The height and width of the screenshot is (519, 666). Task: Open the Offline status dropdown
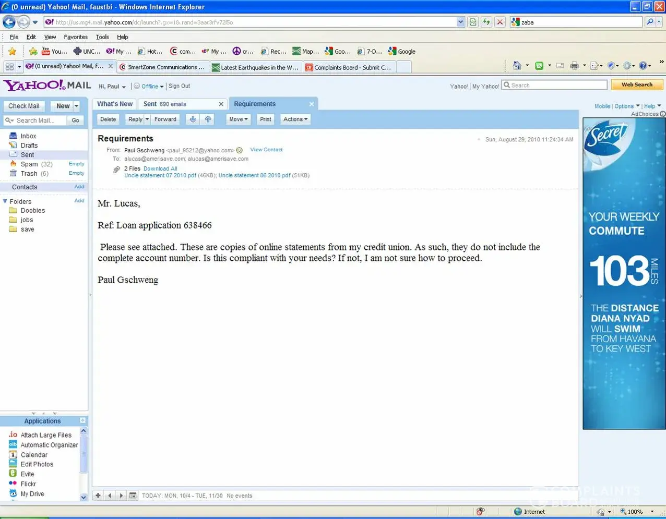(x=149, y=87)
